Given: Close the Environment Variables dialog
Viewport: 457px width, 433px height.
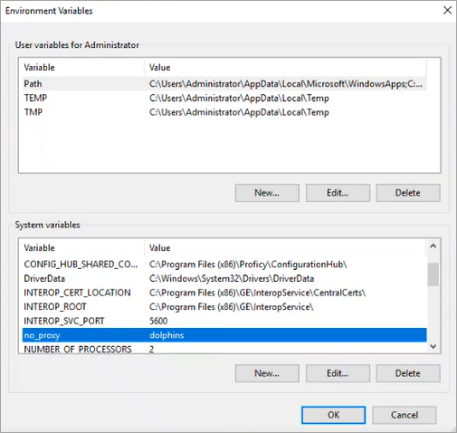Looking at the screenshot, I should [x=447, y=10].
